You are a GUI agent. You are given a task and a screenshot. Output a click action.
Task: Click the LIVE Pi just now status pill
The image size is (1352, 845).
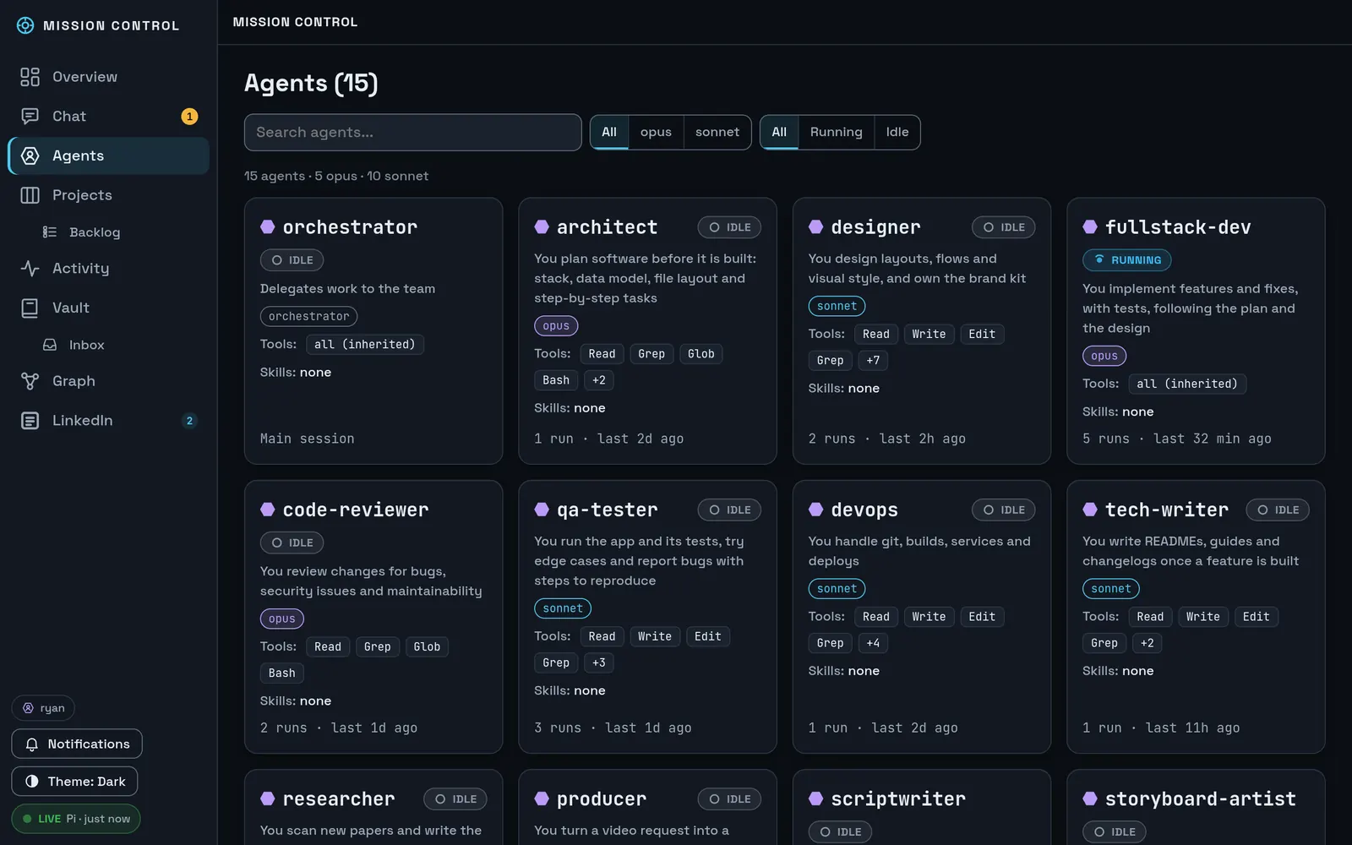point(76,819)
